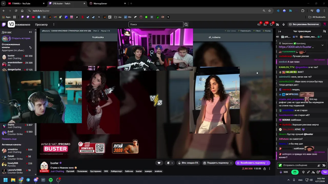Viewport: 328px width, 184px height.
Task: Open channel points balance 500
Action: (284, 172)
